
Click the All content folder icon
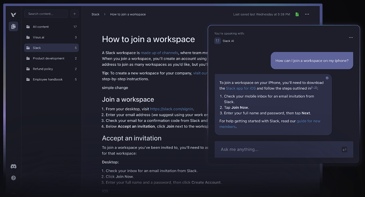click(x=28, y=27)
